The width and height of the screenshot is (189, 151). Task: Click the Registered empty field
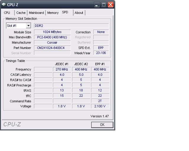click(x=101, y=37)
